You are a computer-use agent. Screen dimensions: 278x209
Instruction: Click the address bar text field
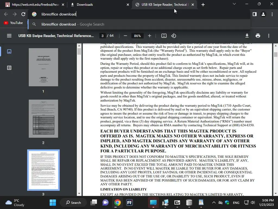coord(139,14)
